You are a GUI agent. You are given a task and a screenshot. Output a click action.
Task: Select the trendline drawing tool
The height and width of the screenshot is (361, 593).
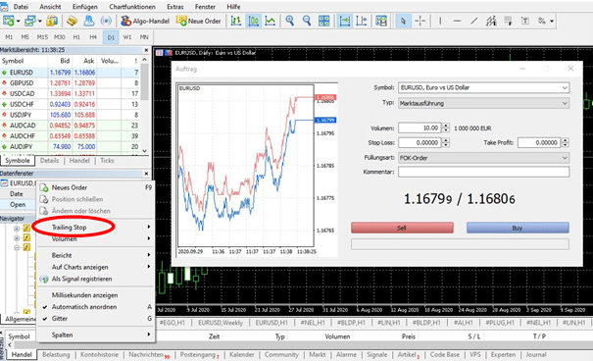(x=473, y=21)
